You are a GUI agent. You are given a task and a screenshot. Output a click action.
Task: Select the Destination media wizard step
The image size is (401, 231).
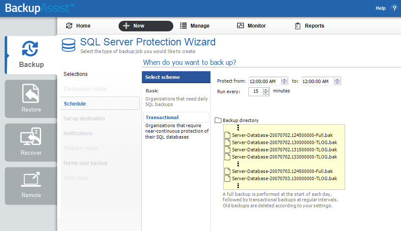pyautogui.click(x=85, y=89)
